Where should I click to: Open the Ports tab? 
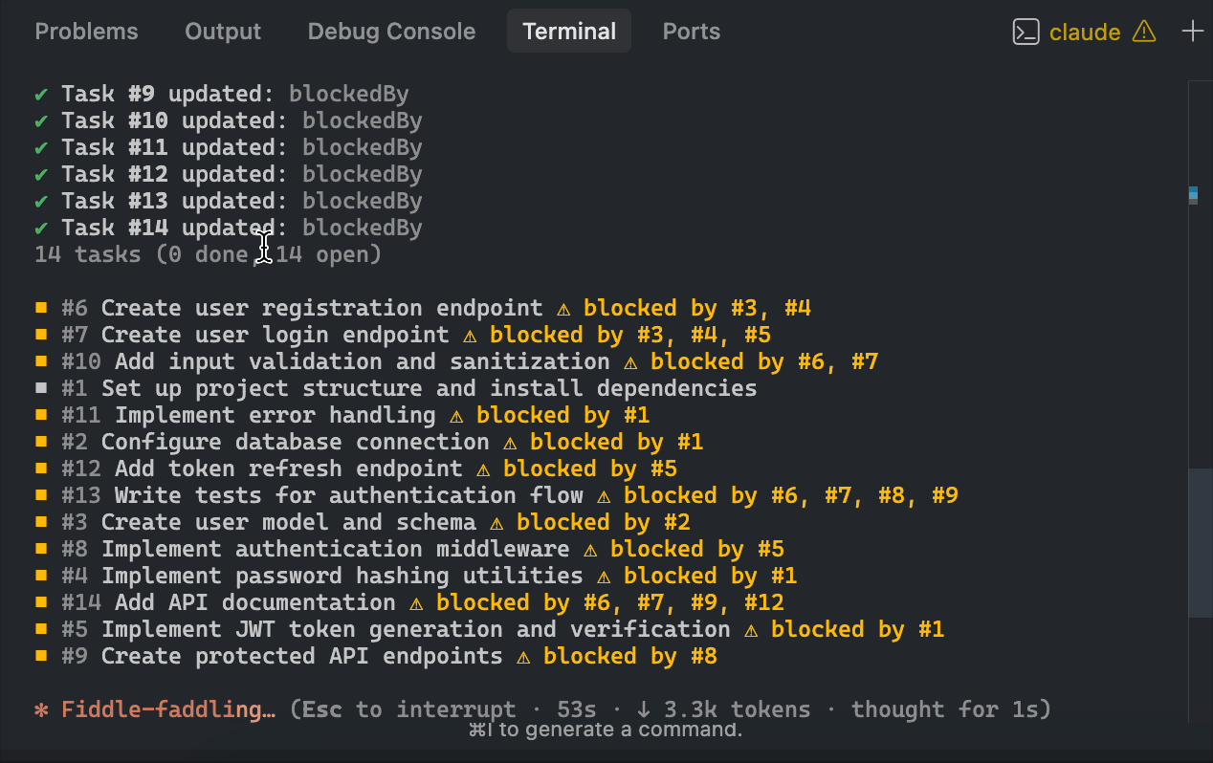pyautogui.click(x=691, y=32)
